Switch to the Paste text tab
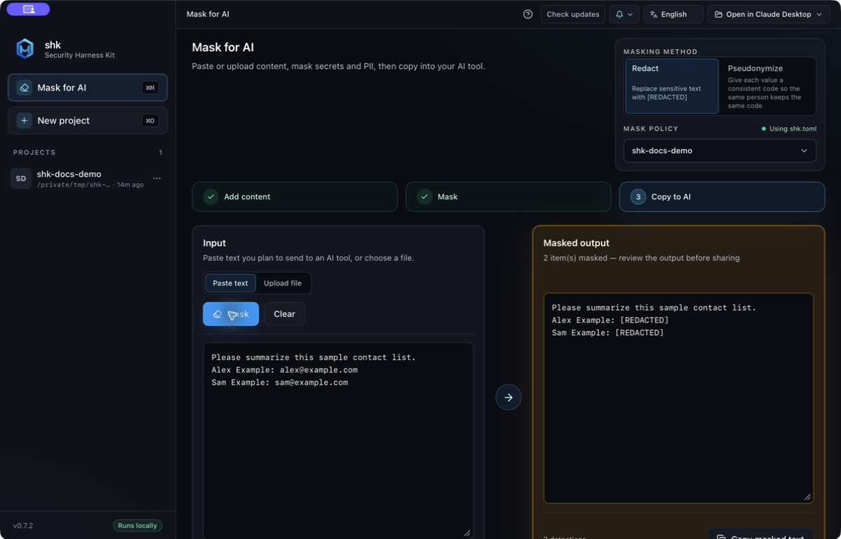This screenshot has height=539, width=841. pyautogui.click(x=230, y=283)
